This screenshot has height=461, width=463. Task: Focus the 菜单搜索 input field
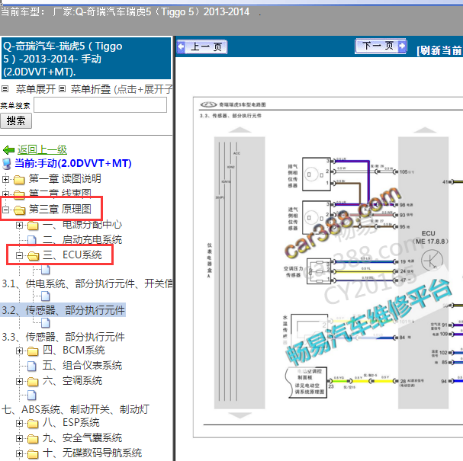point(100,104)
